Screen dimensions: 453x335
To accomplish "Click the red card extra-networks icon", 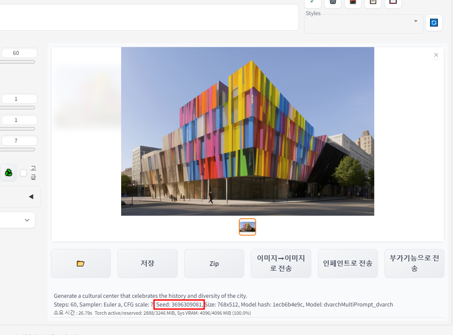I will (353, 2).
